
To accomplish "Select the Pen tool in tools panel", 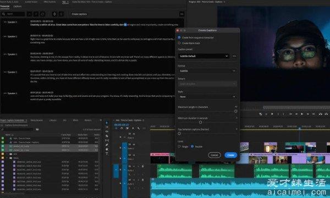I will tap(107, 145).
